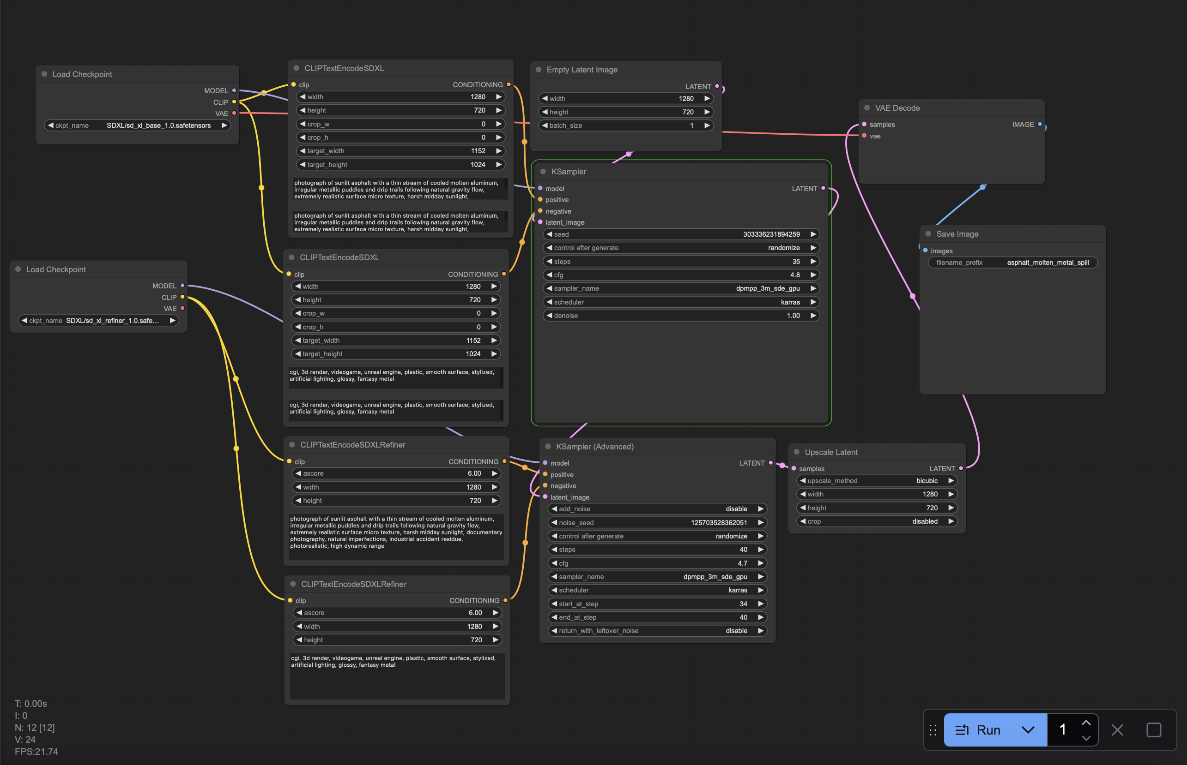Click the cancel X icon beside batch count
1187x765 pixels.
point(1117,730)
